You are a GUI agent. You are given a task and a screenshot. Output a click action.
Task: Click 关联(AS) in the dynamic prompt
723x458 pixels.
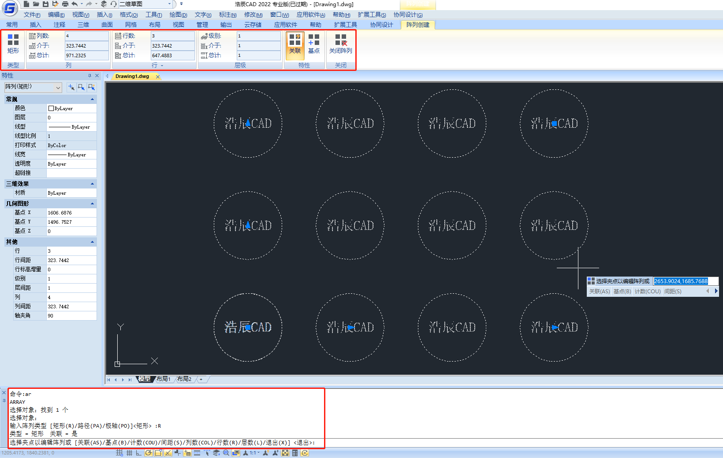click(x=600, y=292)
